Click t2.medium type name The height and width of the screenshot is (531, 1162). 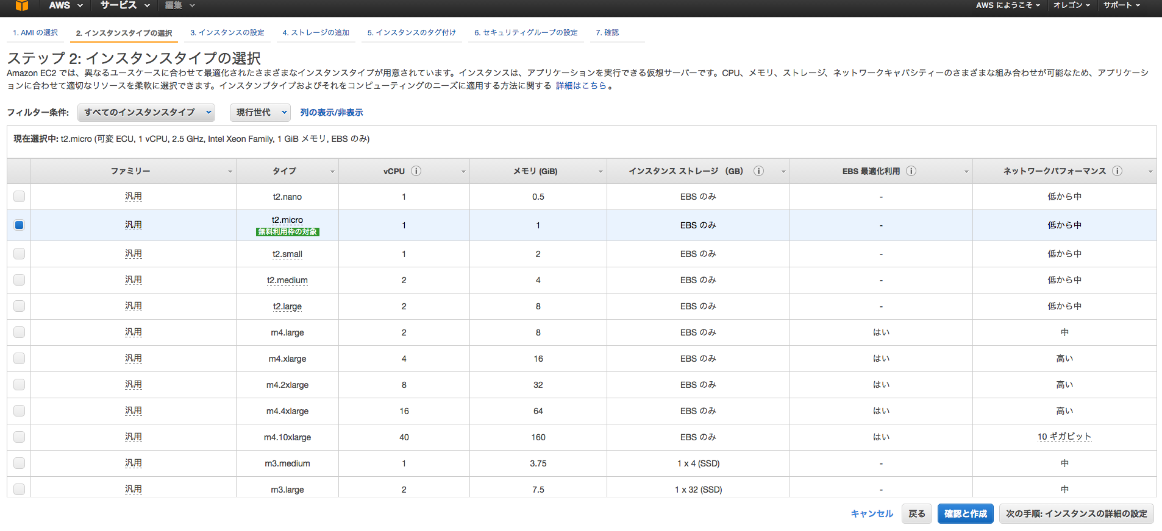click(287, 280)
